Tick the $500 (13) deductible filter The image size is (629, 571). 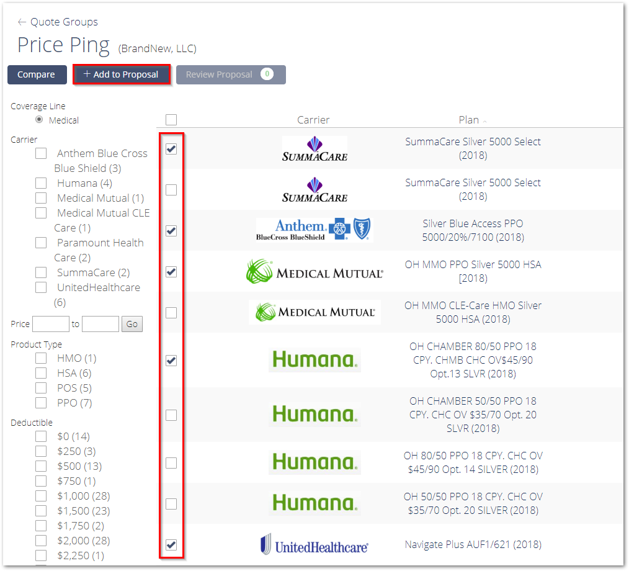[41, 466]
